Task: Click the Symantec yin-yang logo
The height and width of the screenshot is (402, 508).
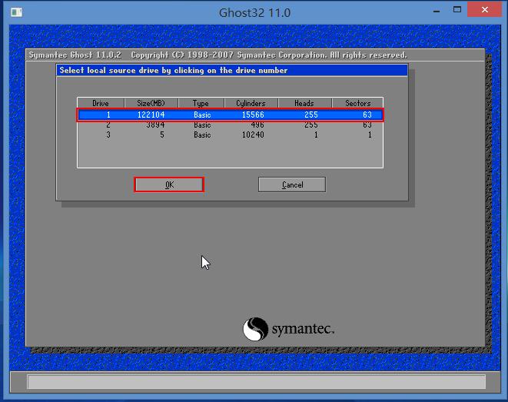Action: tap(256, 330)
